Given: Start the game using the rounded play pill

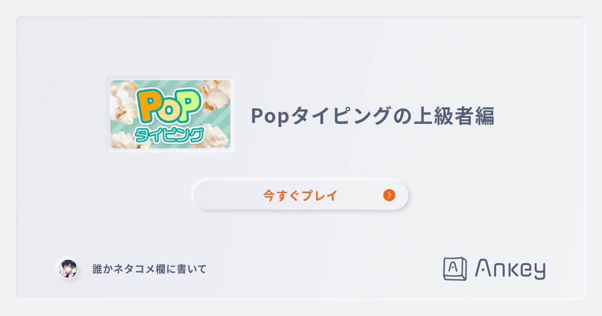Looking at the screenshot, I should (x=301, y=195).
